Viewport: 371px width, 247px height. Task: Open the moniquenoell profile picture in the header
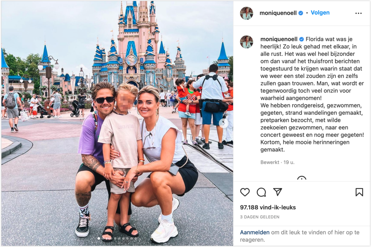246,13
